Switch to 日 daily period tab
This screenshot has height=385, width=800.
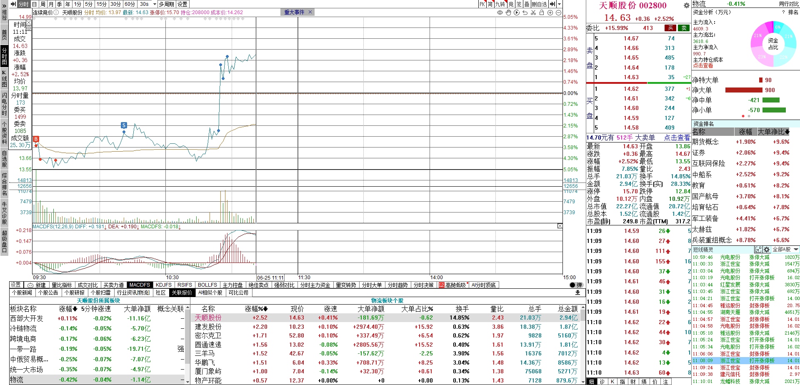[35, 4]
